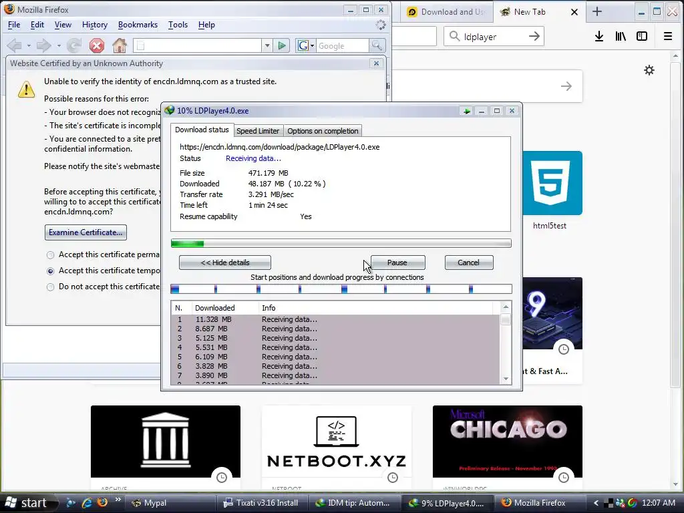This screenshot has width=684, height=513.
Task: Open the Google search engine selector
Action: point(305,45)
